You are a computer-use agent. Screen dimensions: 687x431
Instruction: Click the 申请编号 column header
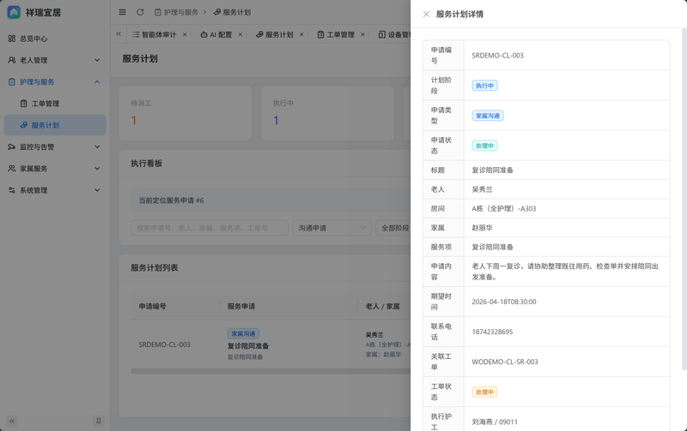[153, 307]
